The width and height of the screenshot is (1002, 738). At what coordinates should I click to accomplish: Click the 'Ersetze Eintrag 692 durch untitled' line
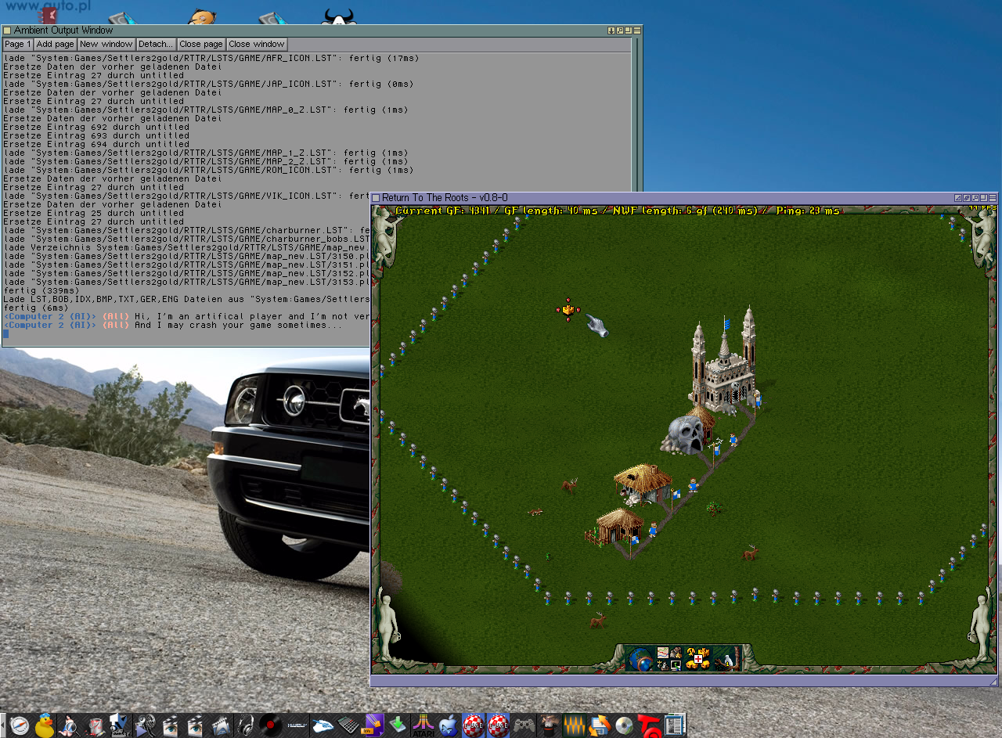pos(96,127)
